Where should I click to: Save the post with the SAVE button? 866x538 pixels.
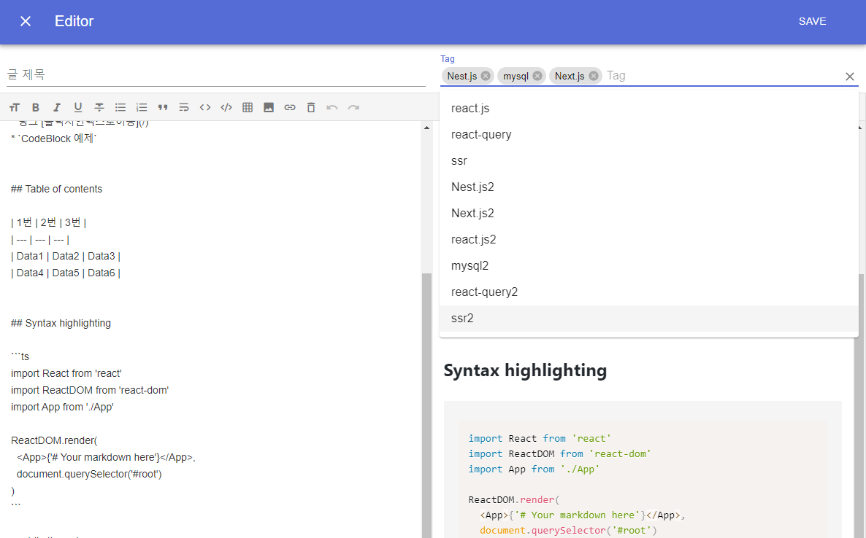(812, 21)
